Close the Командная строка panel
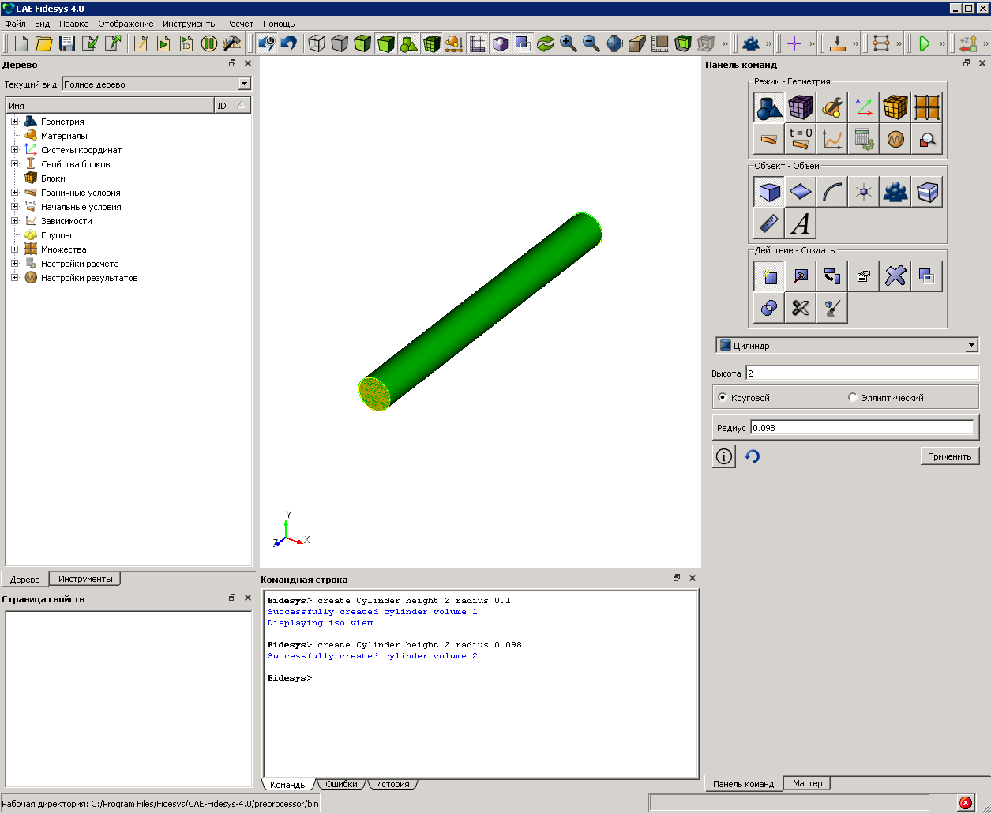 point(693,578)
